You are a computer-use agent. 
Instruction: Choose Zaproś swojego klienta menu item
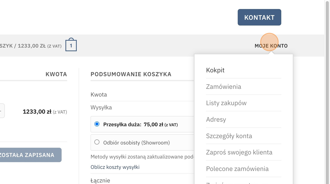pos(239,152)
